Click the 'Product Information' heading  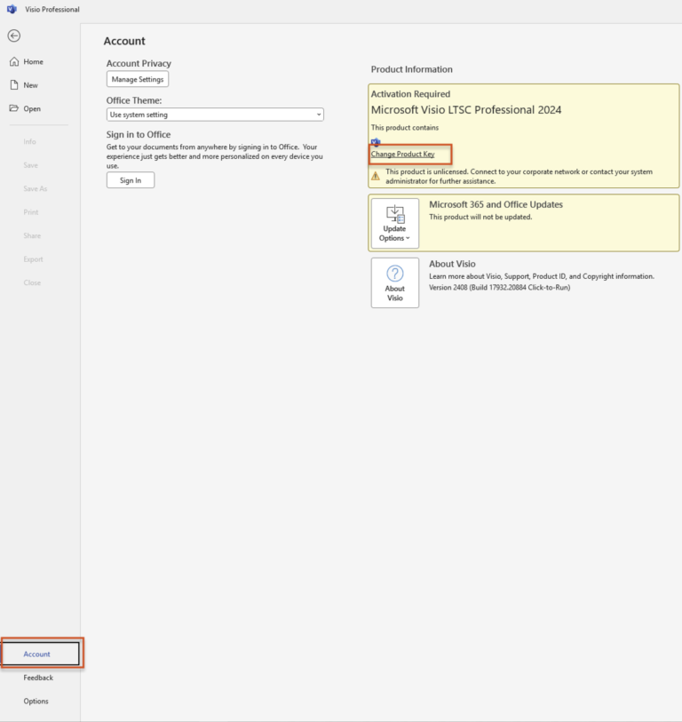pos(412,69)
